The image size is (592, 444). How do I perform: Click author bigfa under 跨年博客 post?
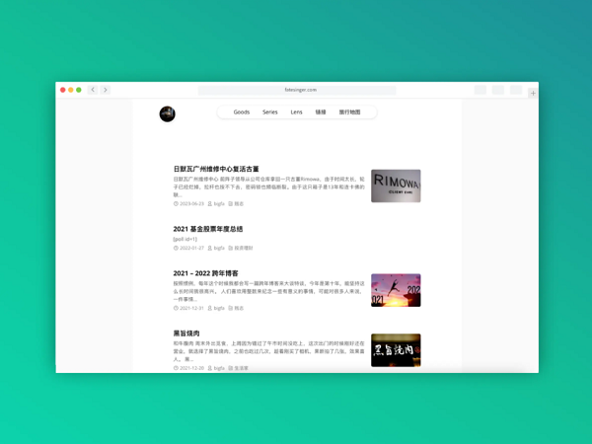point(219,308)
